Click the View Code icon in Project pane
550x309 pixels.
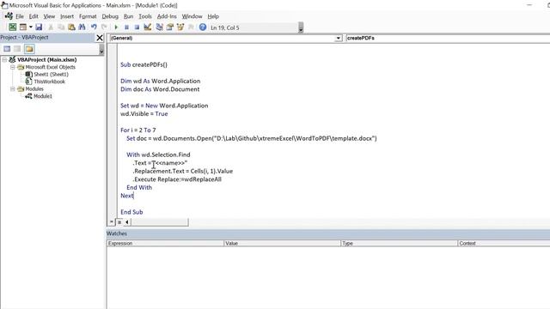click(x=7, y=49)
